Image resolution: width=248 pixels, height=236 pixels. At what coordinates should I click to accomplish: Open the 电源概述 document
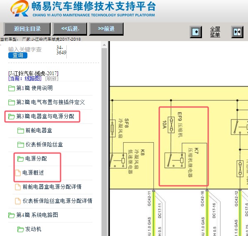point(33,173)
